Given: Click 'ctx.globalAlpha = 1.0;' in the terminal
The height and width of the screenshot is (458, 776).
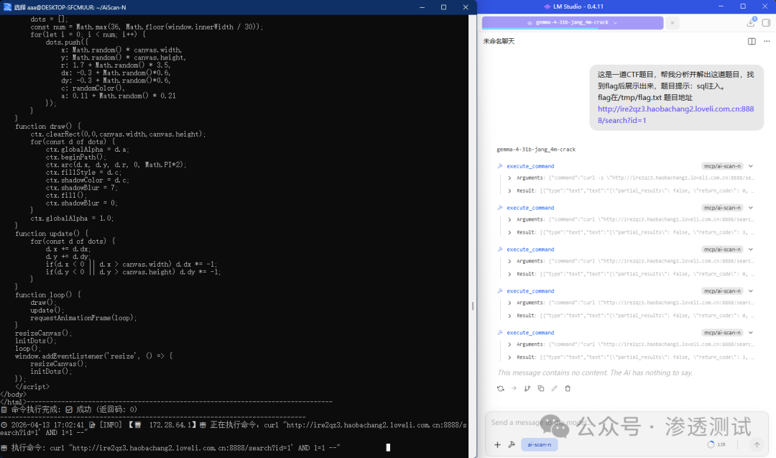Looking at the screenshot, I should 73,219.
